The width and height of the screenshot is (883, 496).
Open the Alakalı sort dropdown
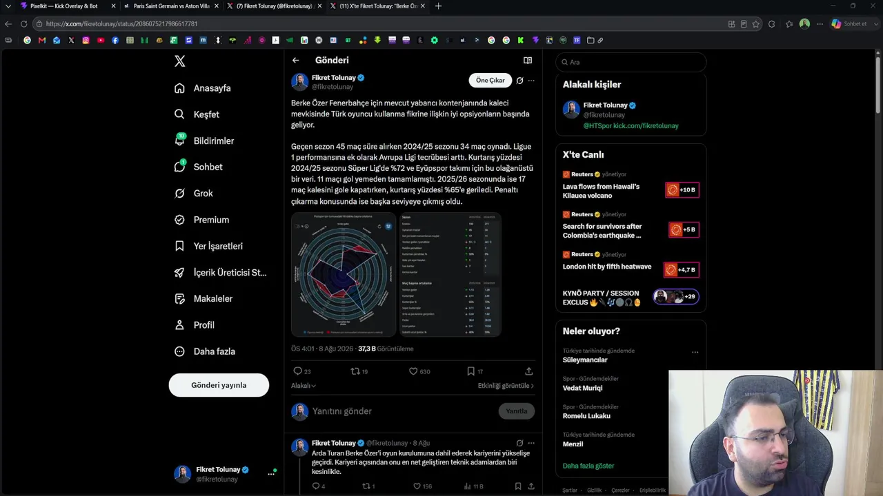click(304, 386)
